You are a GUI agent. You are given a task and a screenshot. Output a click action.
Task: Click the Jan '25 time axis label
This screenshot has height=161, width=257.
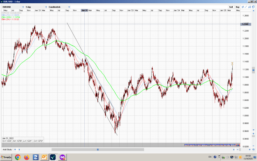tap(223, 10)
